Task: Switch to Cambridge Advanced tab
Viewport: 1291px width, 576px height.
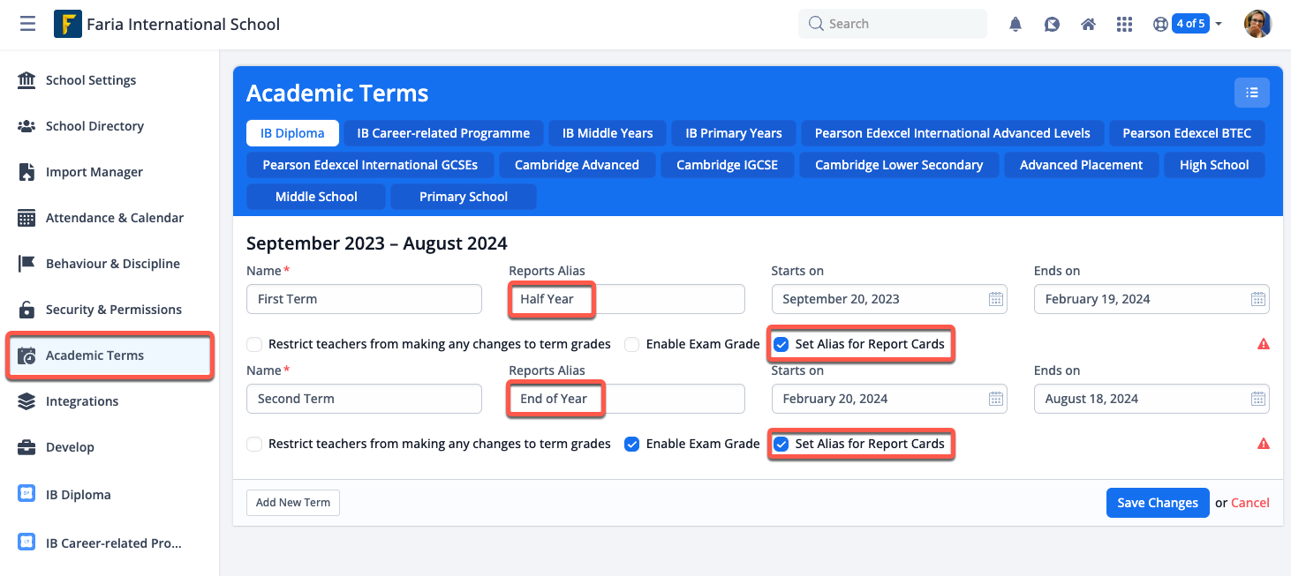Action: click(577, 165)
